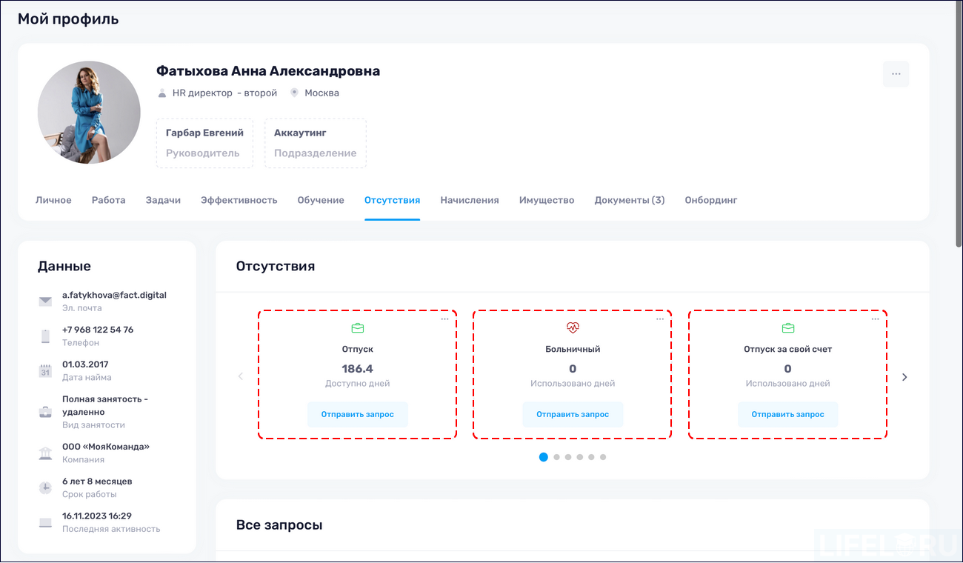Select the Эффективность tab

tap(238, 199)
